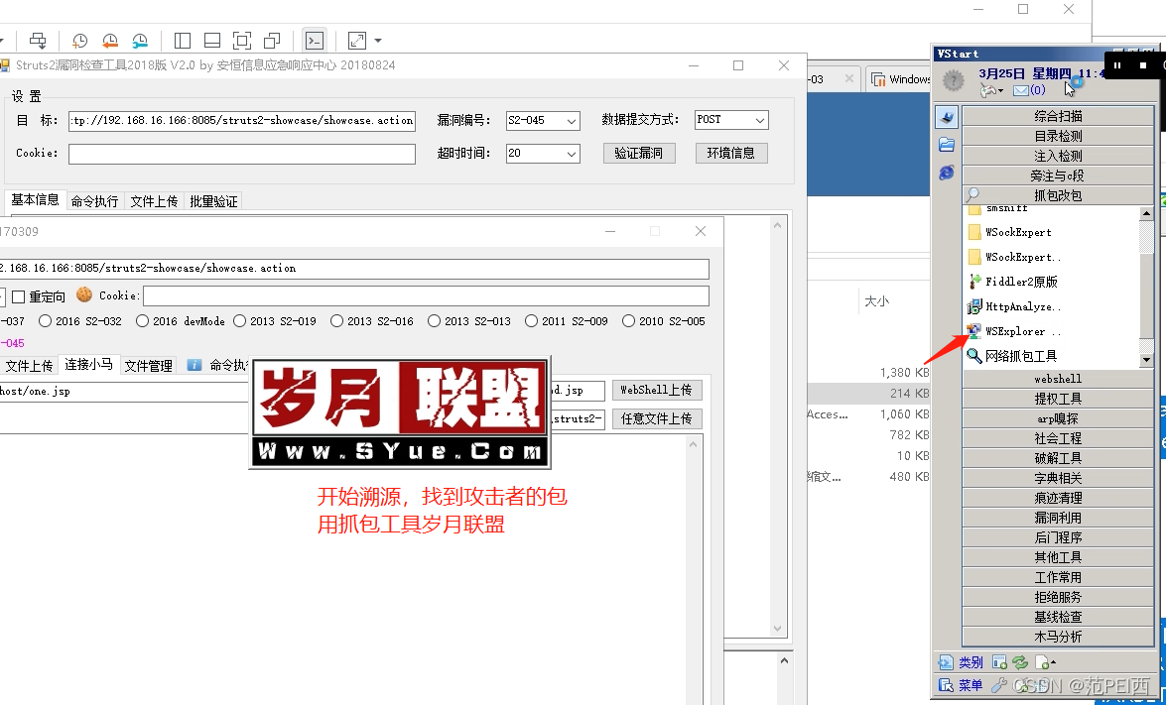Screen dimensions: 1166x705
Task: Click the send-to-remote toolbar icon
Action: [x=37, y=40]
